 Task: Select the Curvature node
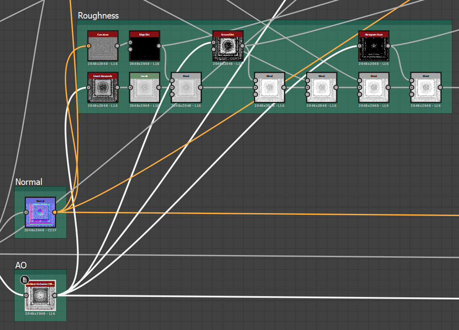[x=103, y=46]
